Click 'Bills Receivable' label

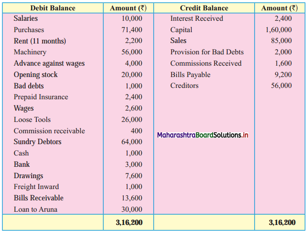click(x=39, y=198)
